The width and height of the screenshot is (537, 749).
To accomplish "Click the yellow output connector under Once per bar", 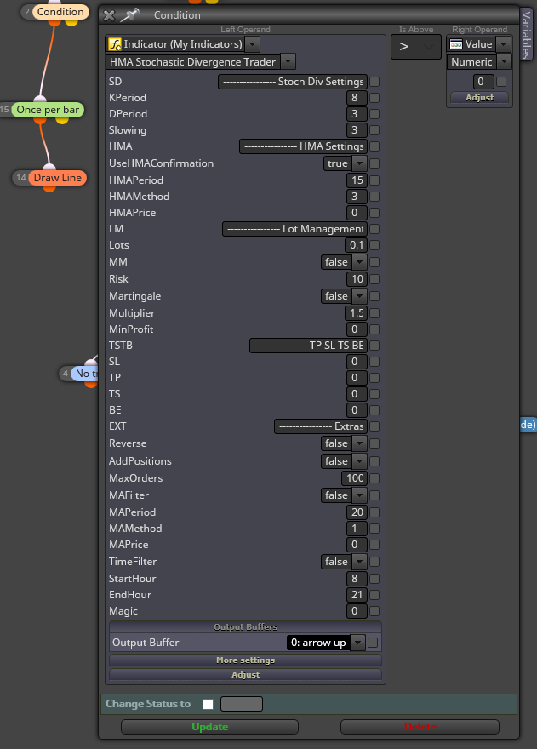I will point(62,119).
